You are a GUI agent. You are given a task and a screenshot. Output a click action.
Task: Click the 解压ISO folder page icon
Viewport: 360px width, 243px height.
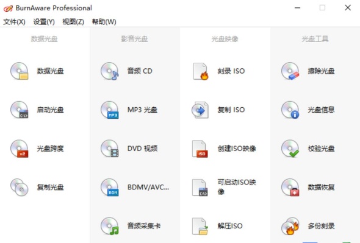pyautogui.click(x=200, y=226)
